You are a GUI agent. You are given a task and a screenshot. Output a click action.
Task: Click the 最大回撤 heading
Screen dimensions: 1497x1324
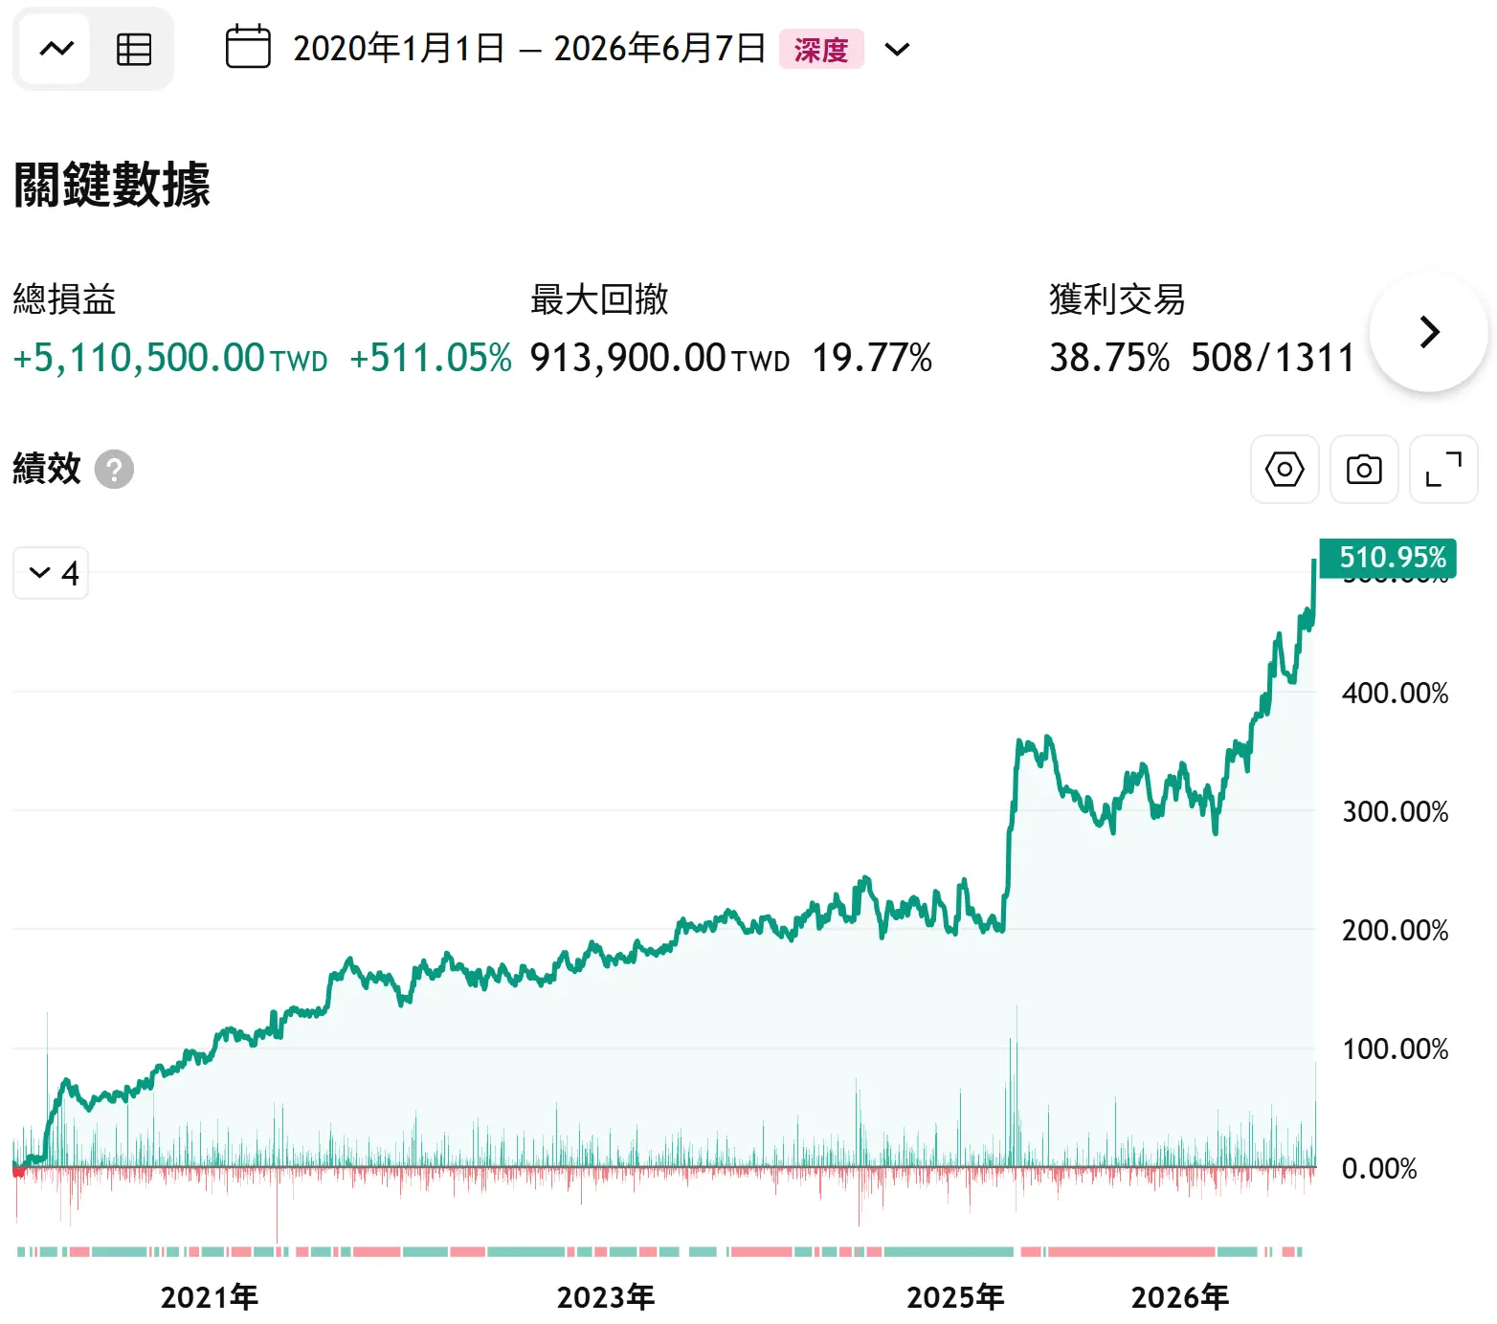pyautogui.click(x=599, y=299)
